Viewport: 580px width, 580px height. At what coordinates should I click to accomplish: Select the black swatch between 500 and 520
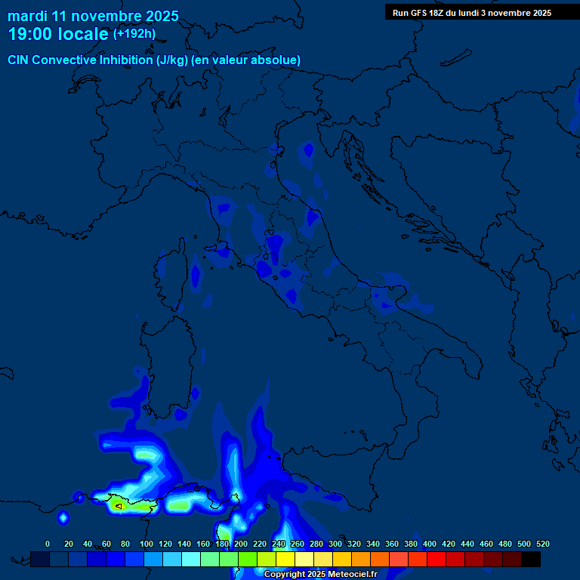point(531,560)
